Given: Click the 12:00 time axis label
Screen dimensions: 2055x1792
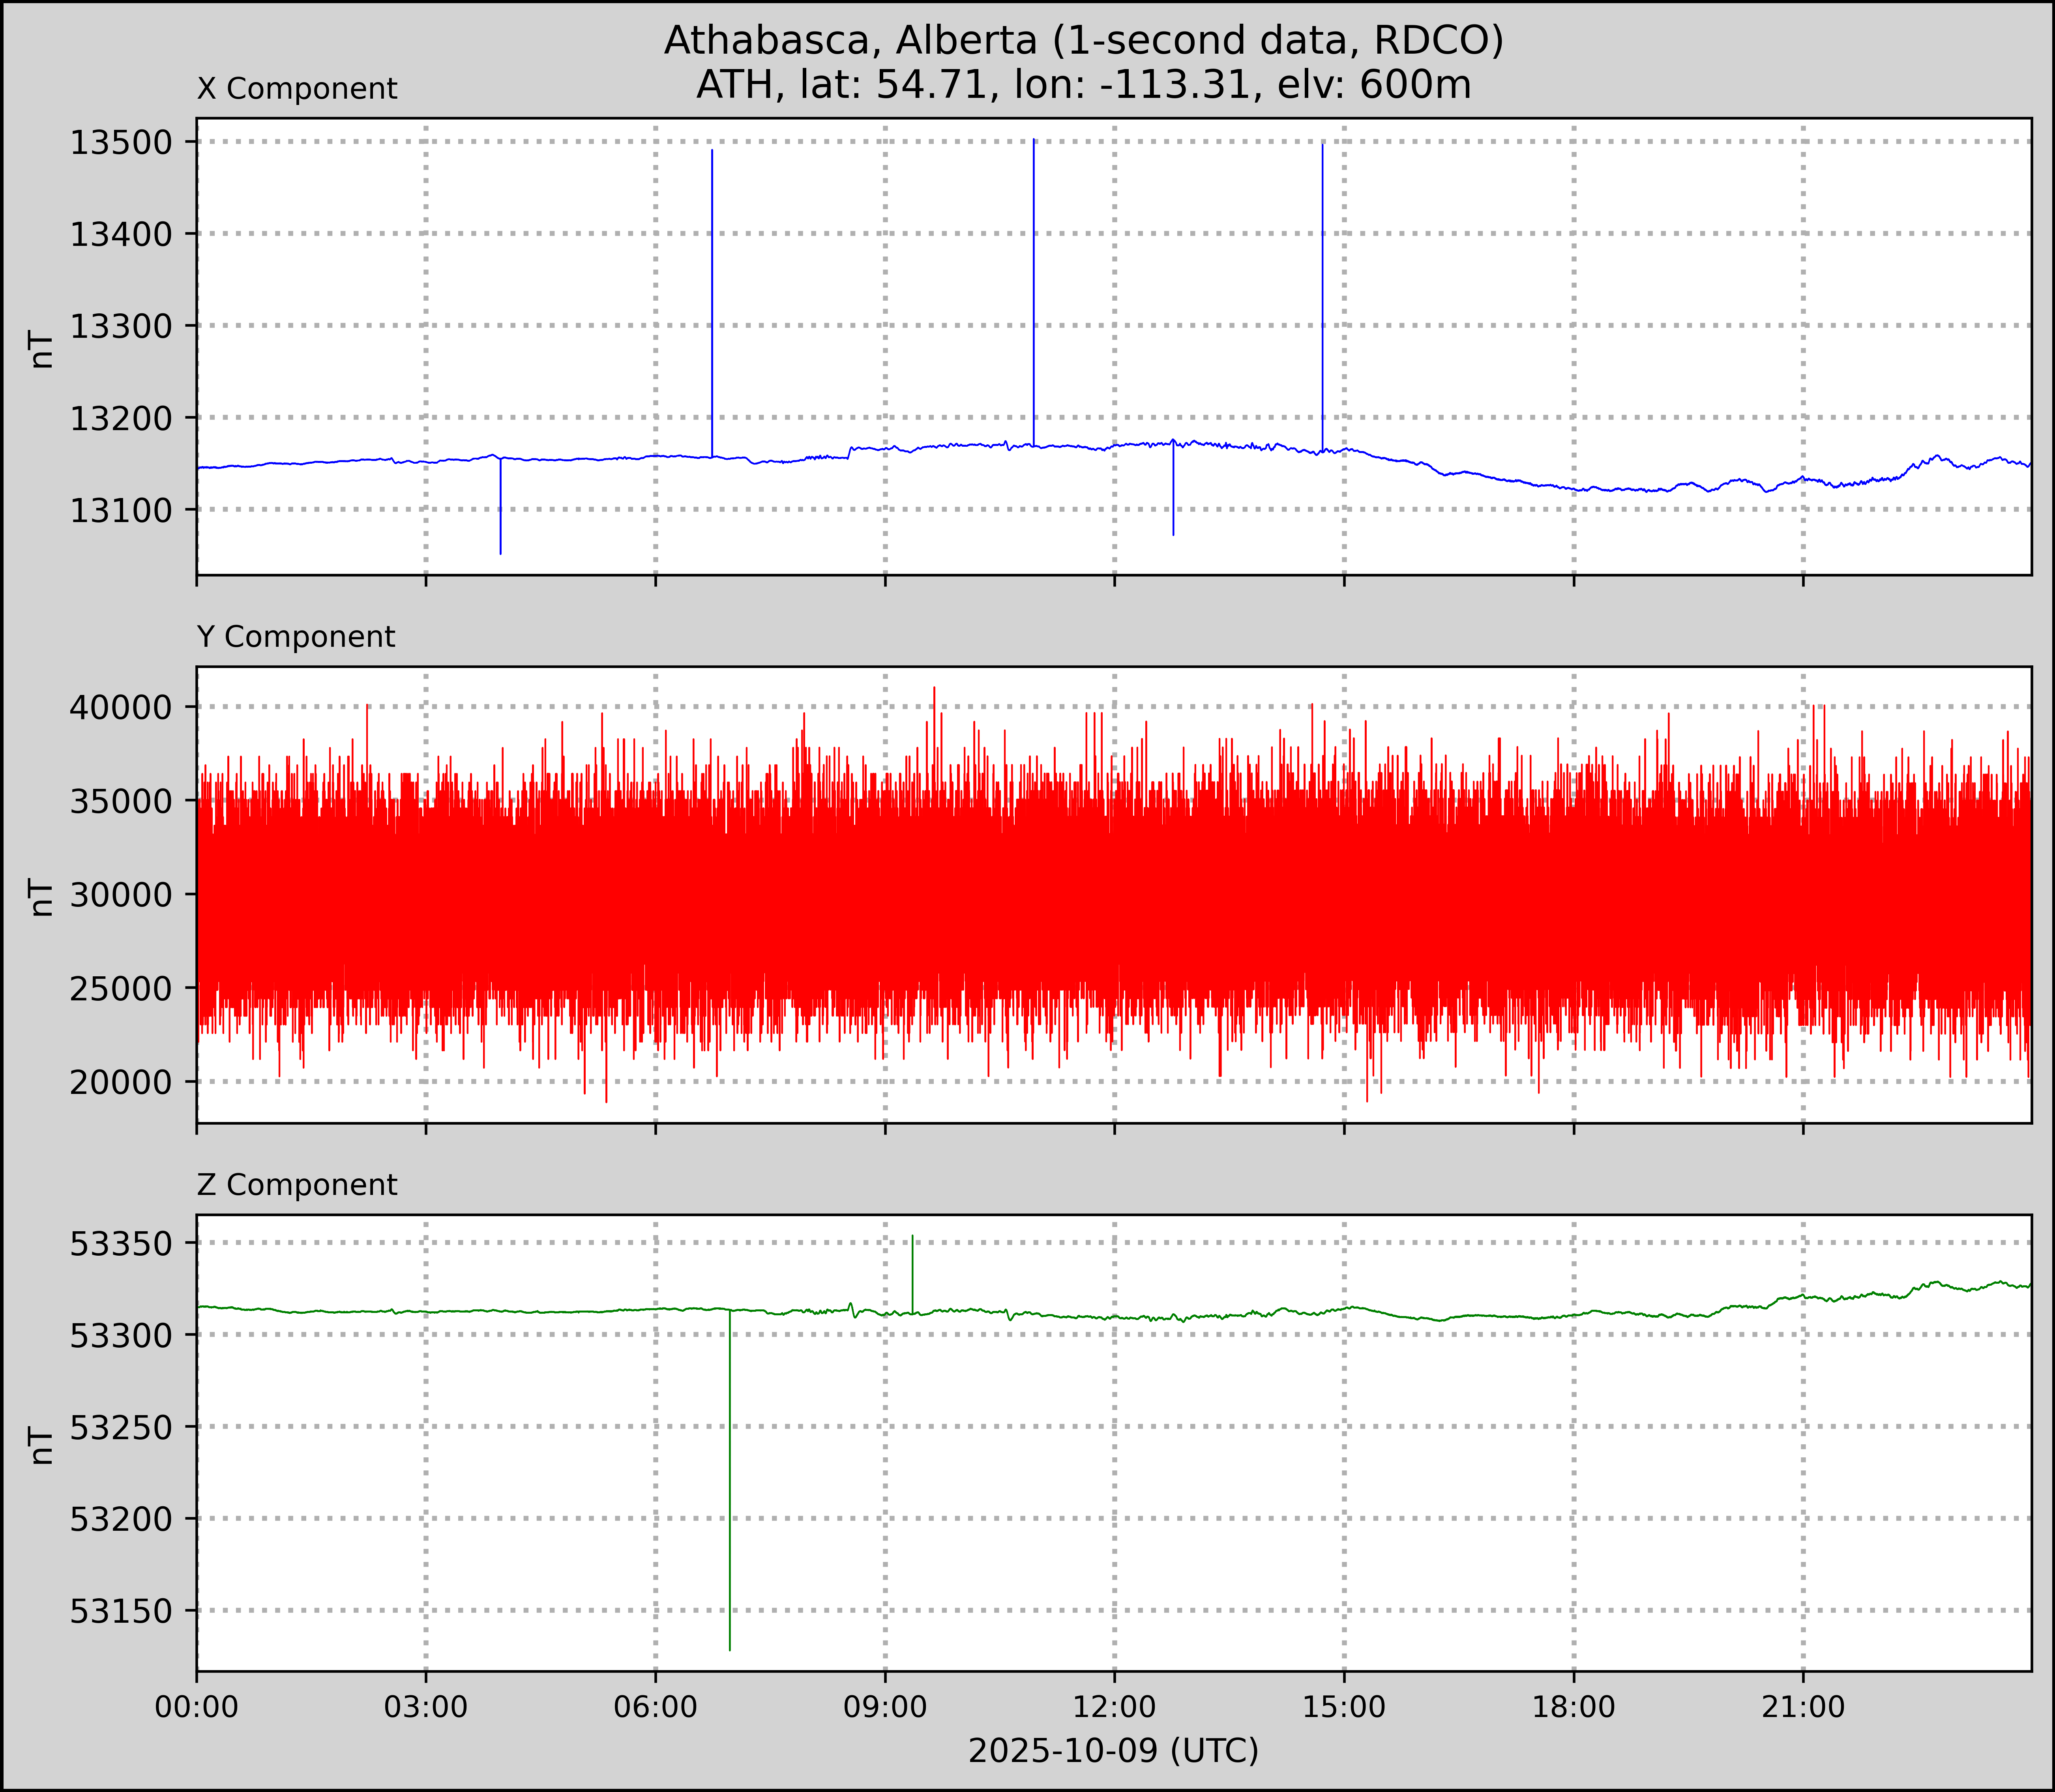Looking at the screenshot, I should click(x=1115, y=1707).
